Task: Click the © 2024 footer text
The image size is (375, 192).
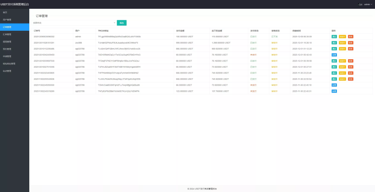Action: click(x=202, y=189)
